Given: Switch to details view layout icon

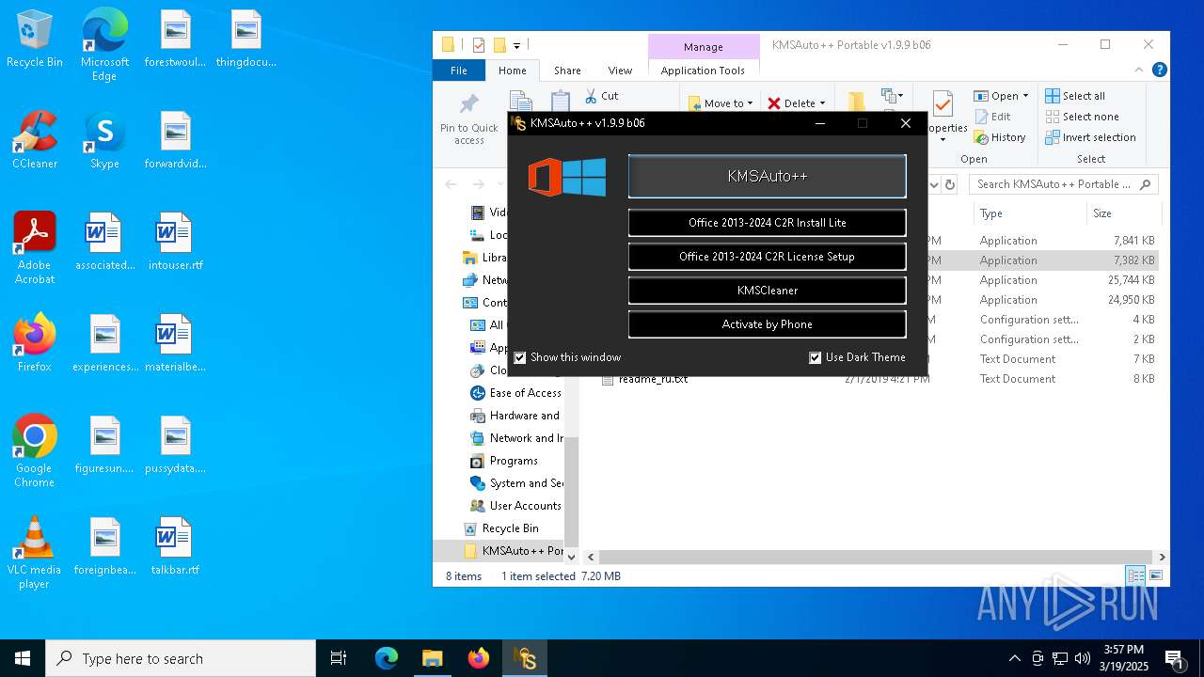Looking at the screenshot, I should 1135,575.
